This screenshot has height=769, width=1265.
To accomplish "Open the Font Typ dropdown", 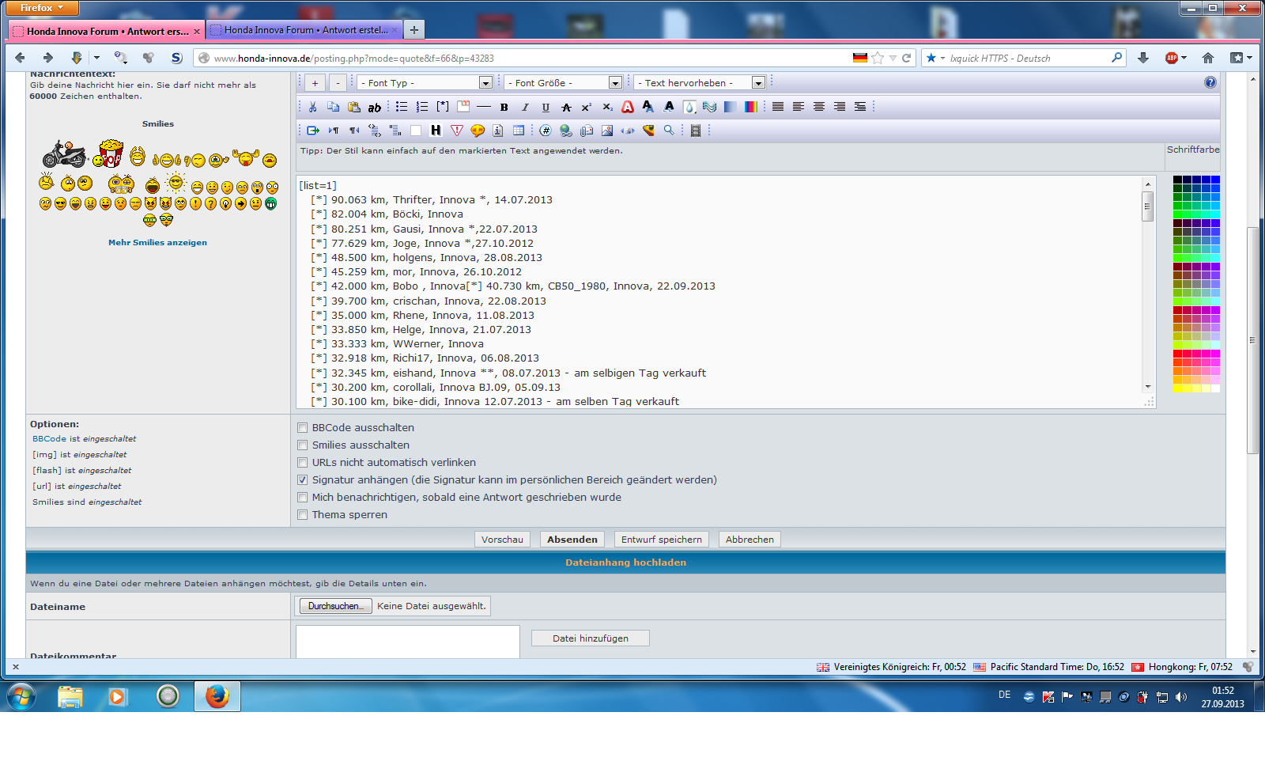I will 426,83.
